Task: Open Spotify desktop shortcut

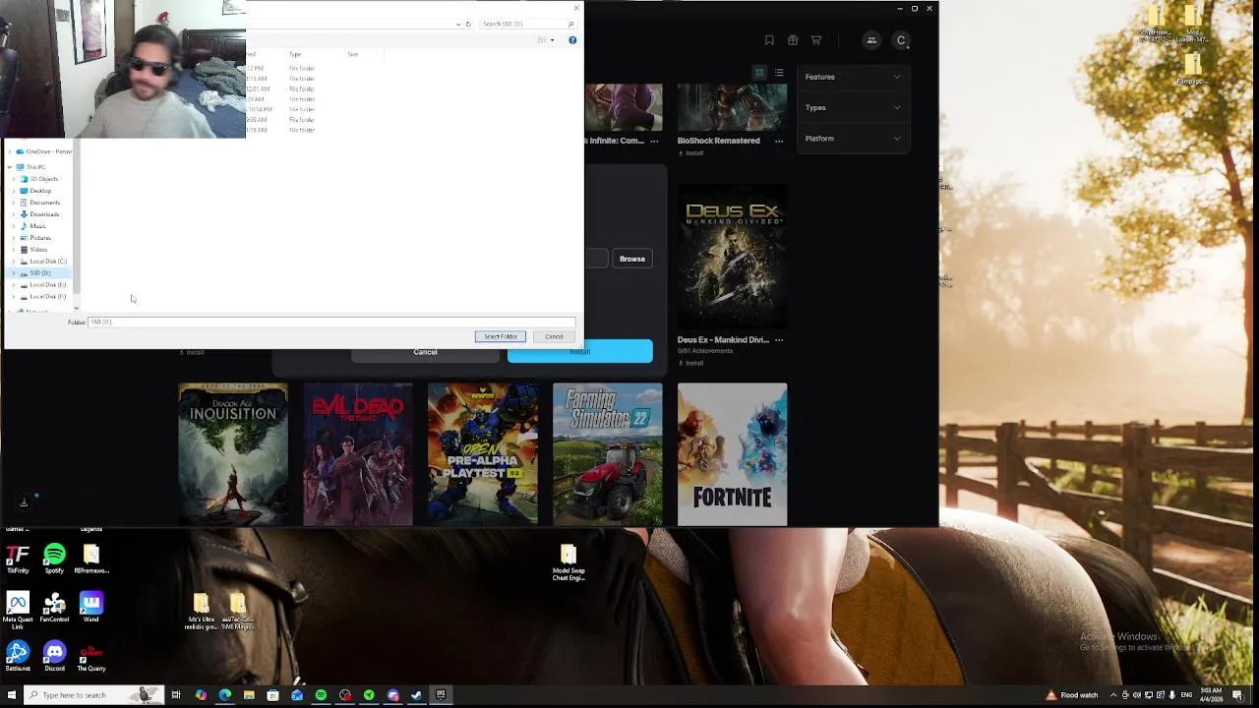Action: pos(54,560)
